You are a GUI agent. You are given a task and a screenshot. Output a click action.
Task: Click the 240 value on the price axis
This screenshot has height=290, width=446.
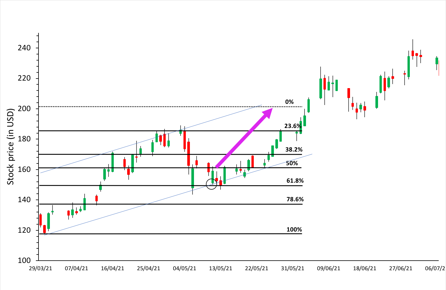pyautogui.click(x=24, y=48)
